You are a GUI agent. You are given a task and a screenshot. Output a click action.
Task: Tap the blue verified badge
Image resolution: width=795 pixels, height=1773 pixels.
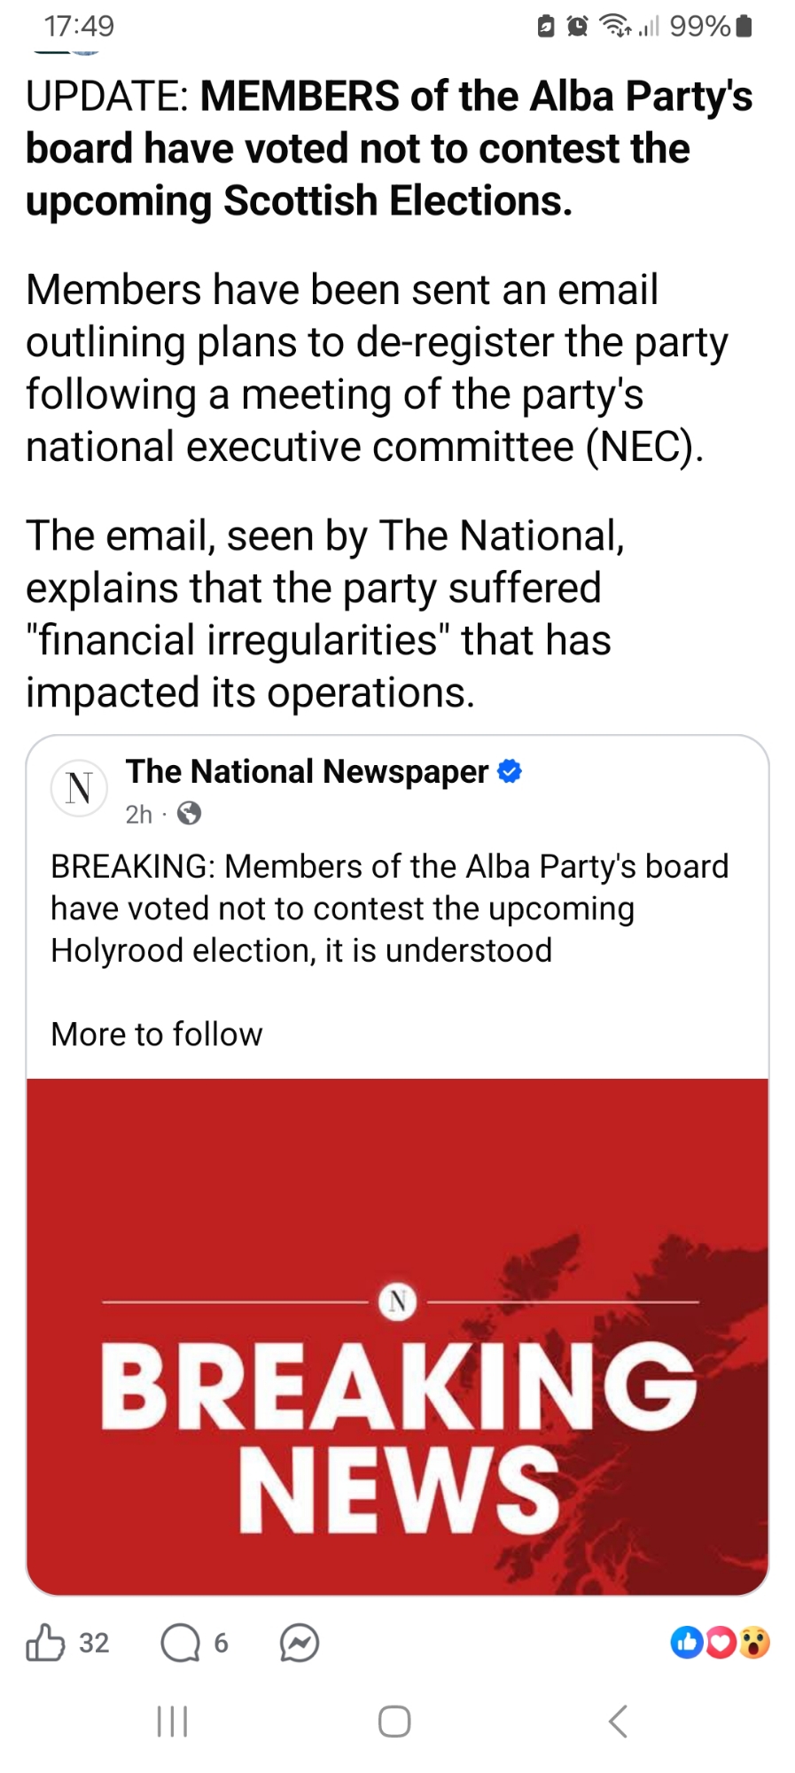click(x=510, y=771)
